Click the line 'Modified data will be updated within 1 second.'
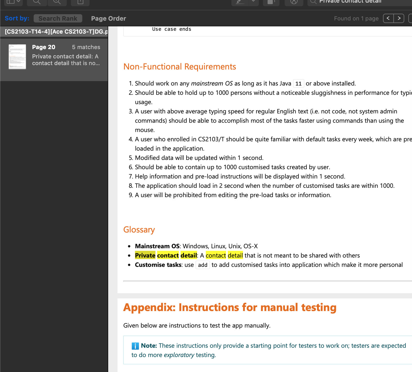The width and height of the screenshot is (412, 372). coord(199,158)
